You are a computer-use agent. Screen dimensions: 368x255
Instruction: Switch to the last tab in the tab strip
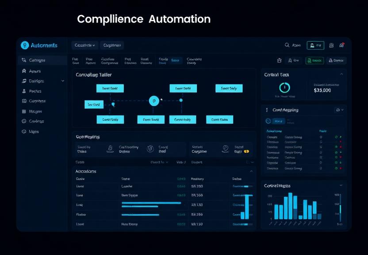coord(194,61)
